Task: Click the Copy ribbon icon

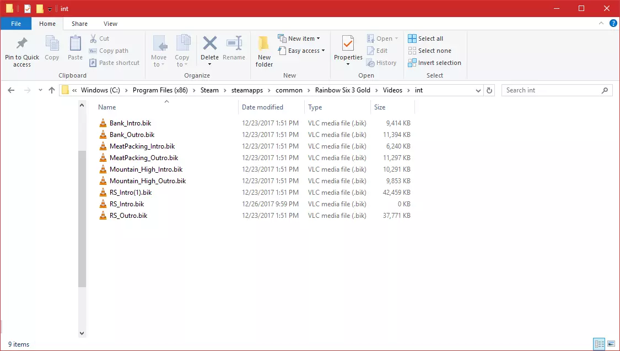Action: tap(52, 43)
